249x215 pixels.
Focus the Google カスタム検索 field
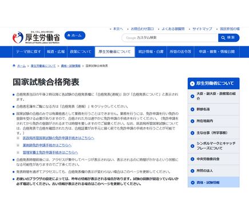click(170, 38)
